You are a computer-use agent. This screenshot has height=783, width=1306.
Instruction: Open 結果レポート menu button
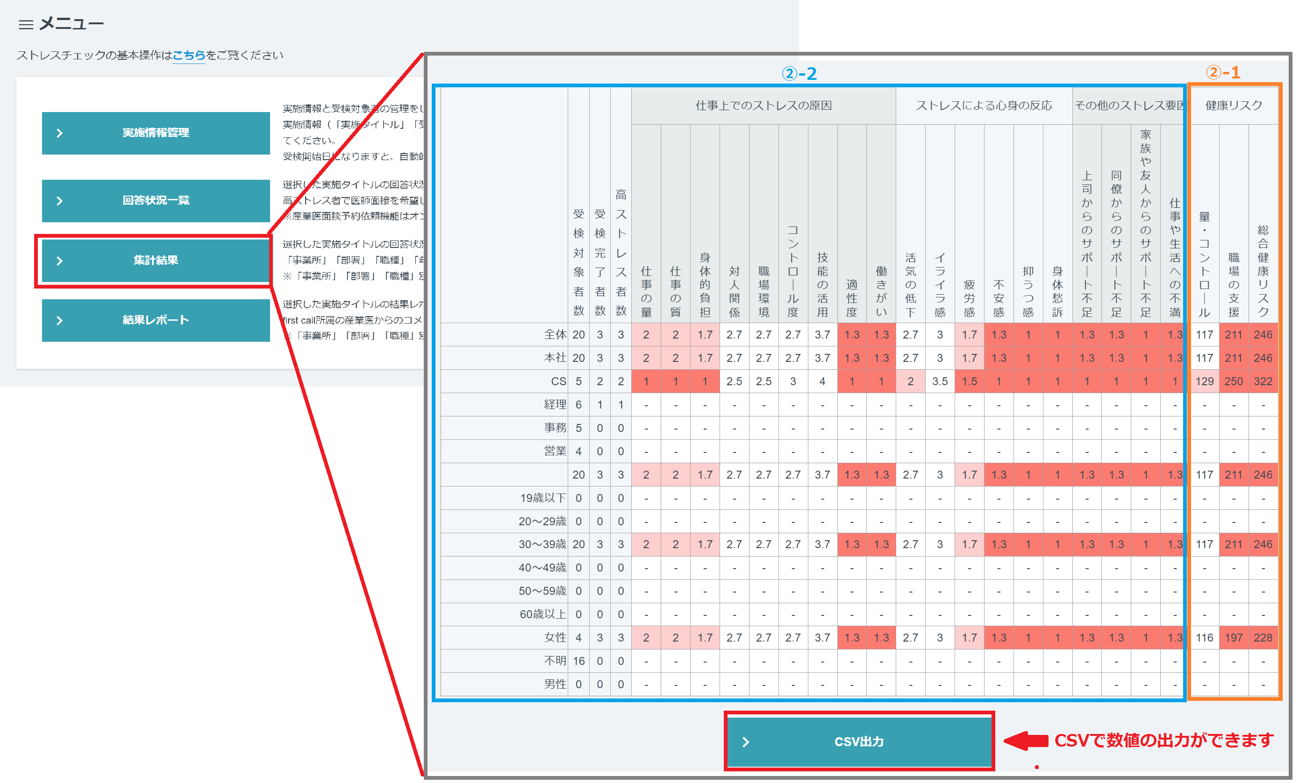pos(156,320)
